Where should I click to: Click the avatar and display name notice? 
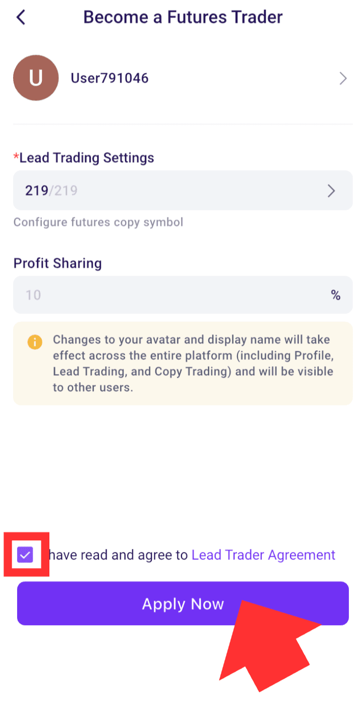tap(183, 363)
